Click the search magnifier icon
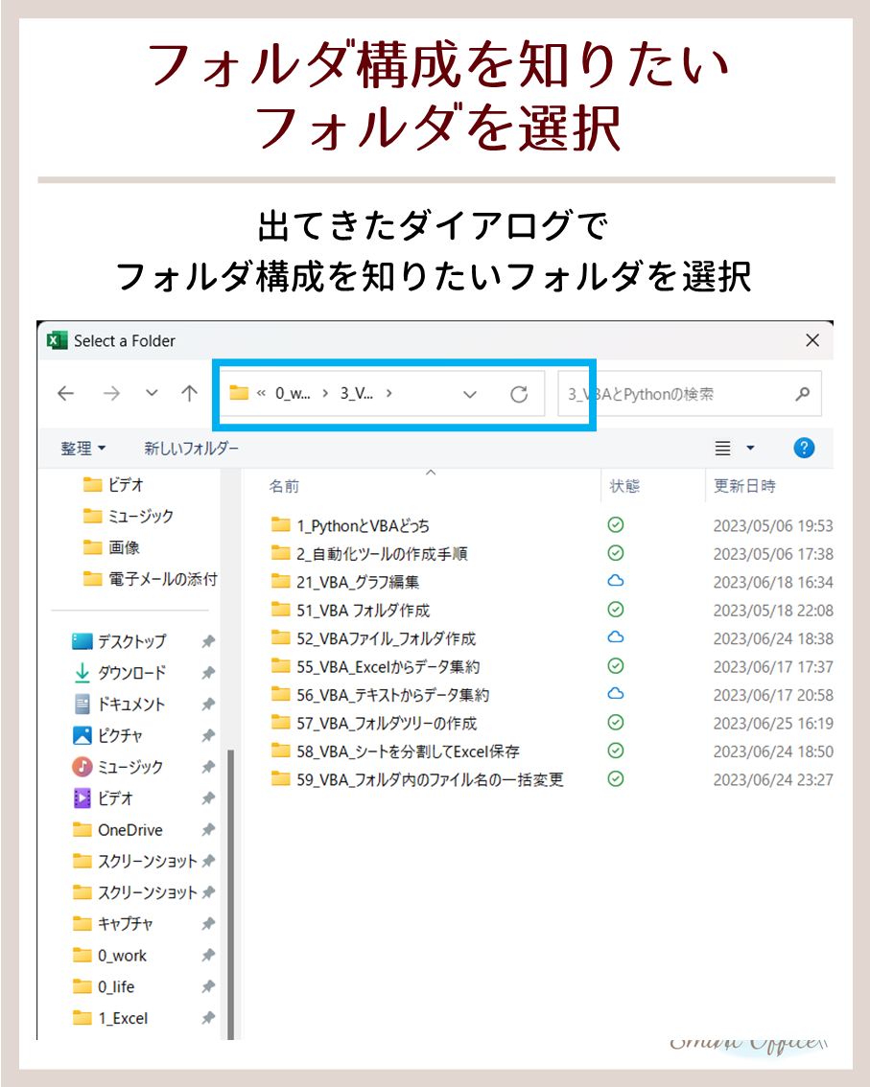The height and width of the screenshot is (1087, 870). click(803, 395)
